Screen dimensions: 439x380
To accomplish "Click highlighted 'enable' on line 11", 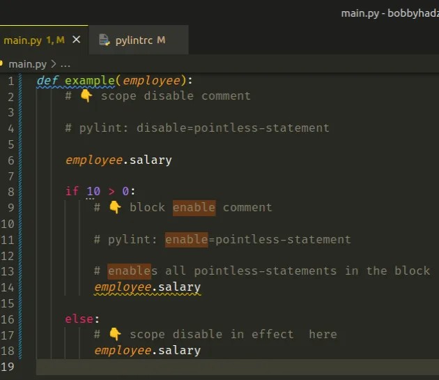I will 186,239.
